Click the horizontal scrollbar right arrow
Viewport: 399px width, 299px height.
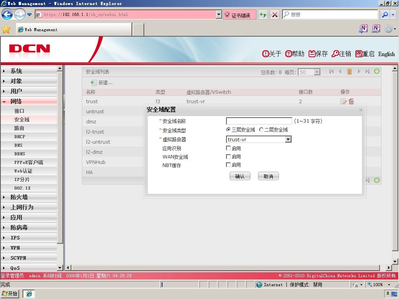(x=388, y=267)
